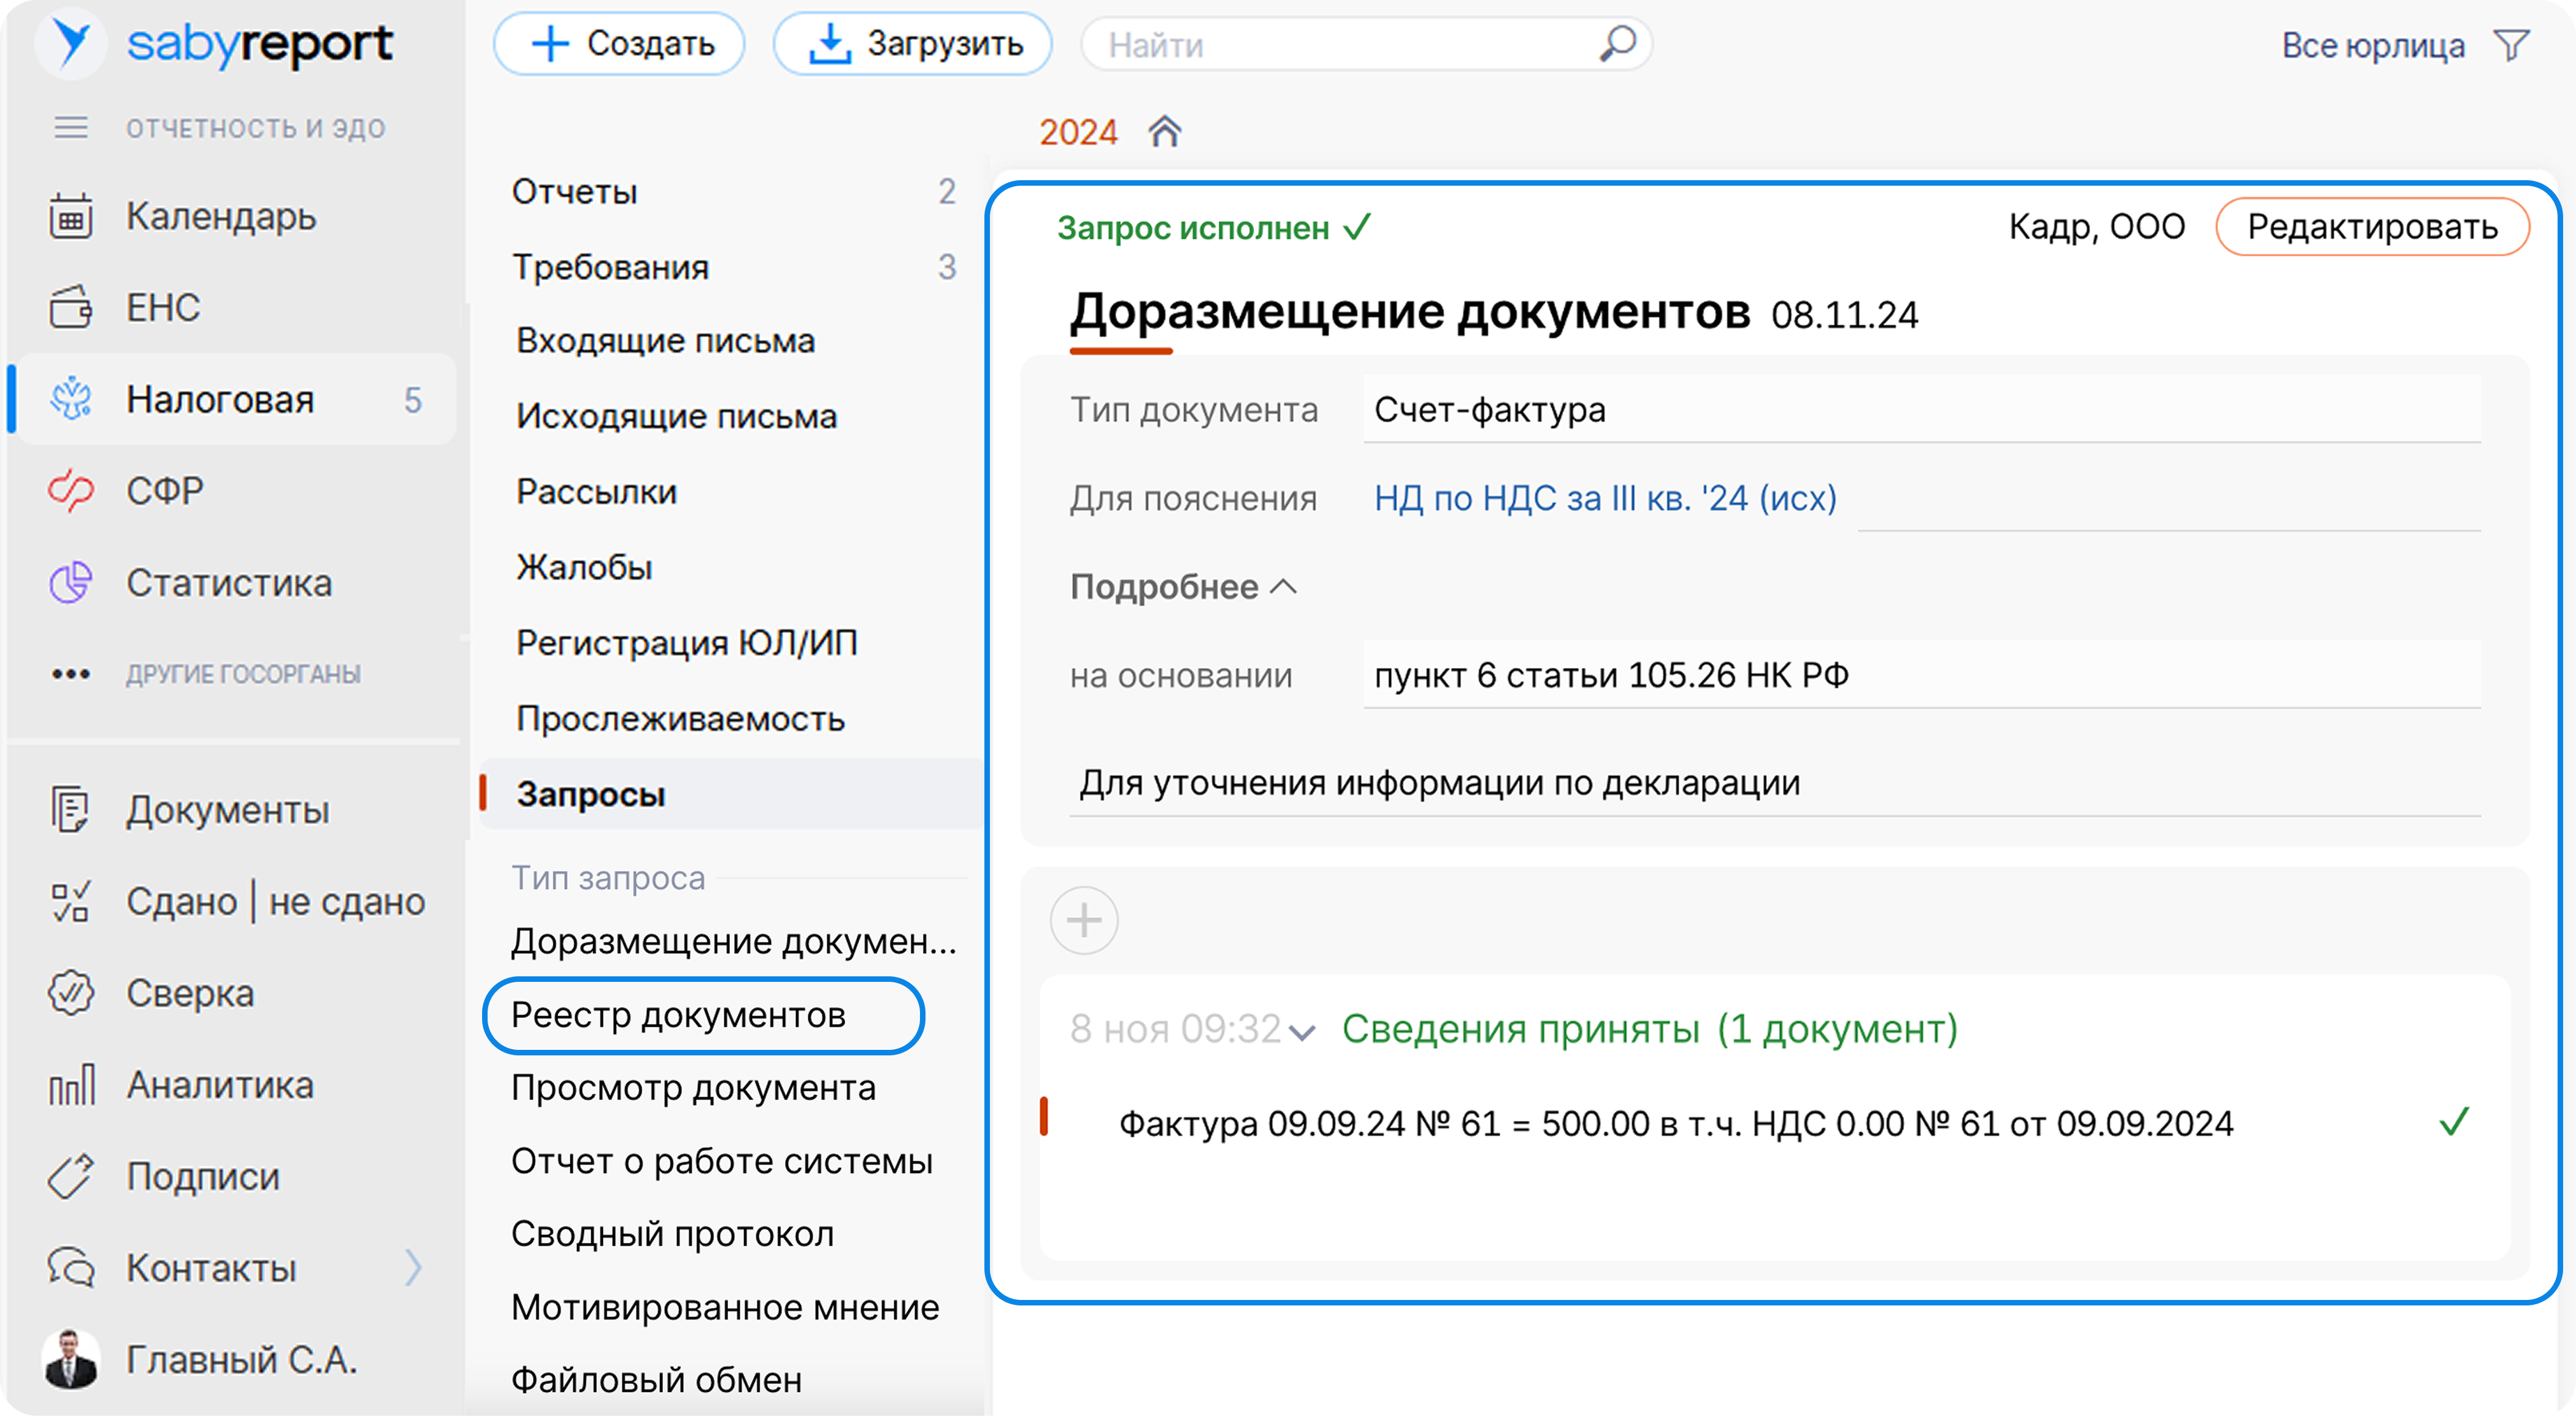Screen dimensions: 2576x1417
Task: Open НД по НДС за III кв. link
Action: point(1605,498)
